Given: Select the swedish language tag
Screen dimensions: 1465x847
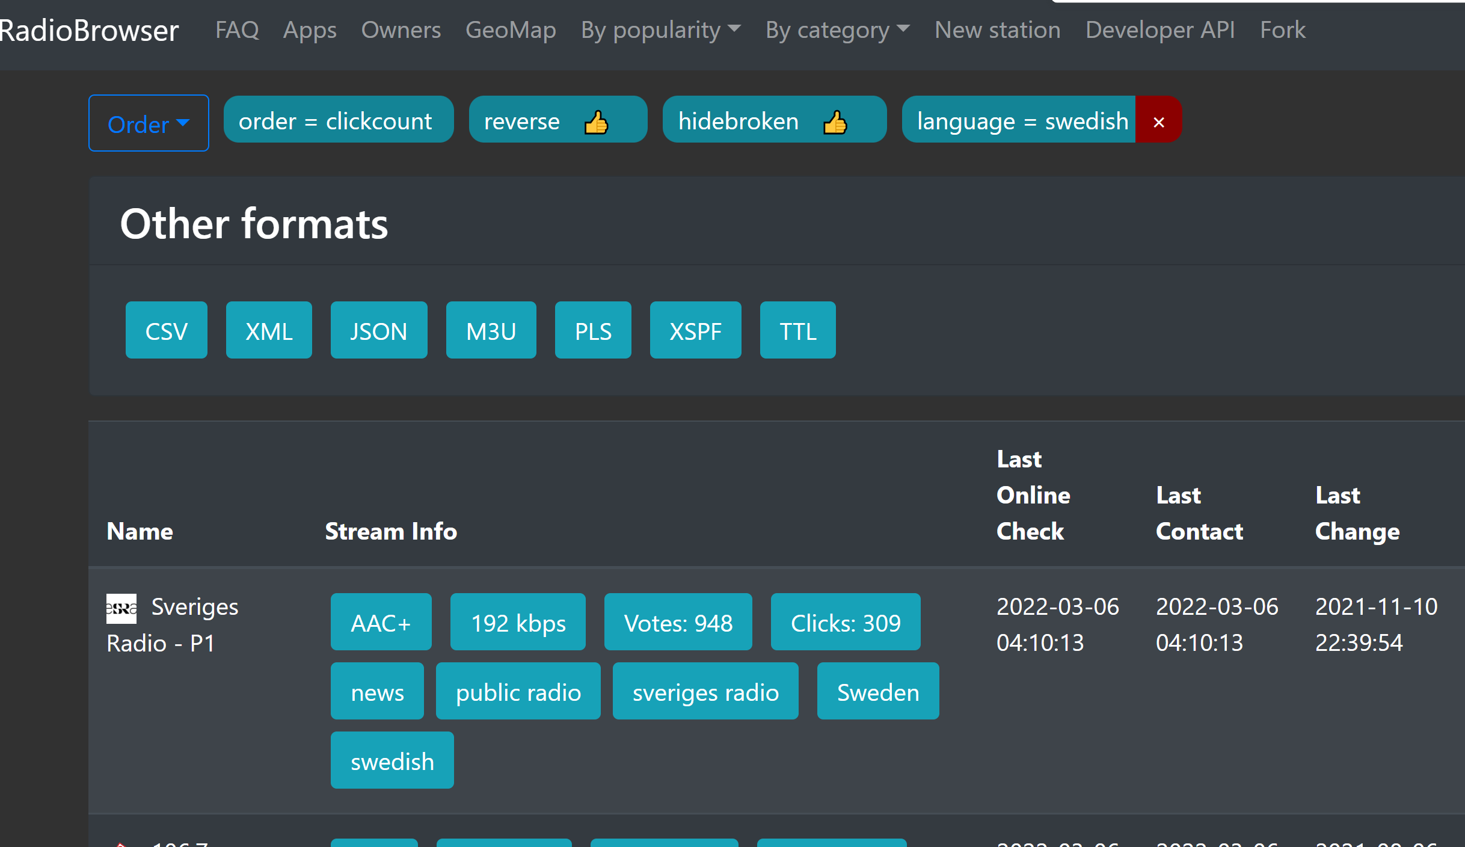Looking at the screenshot, I should click(392, 760).
